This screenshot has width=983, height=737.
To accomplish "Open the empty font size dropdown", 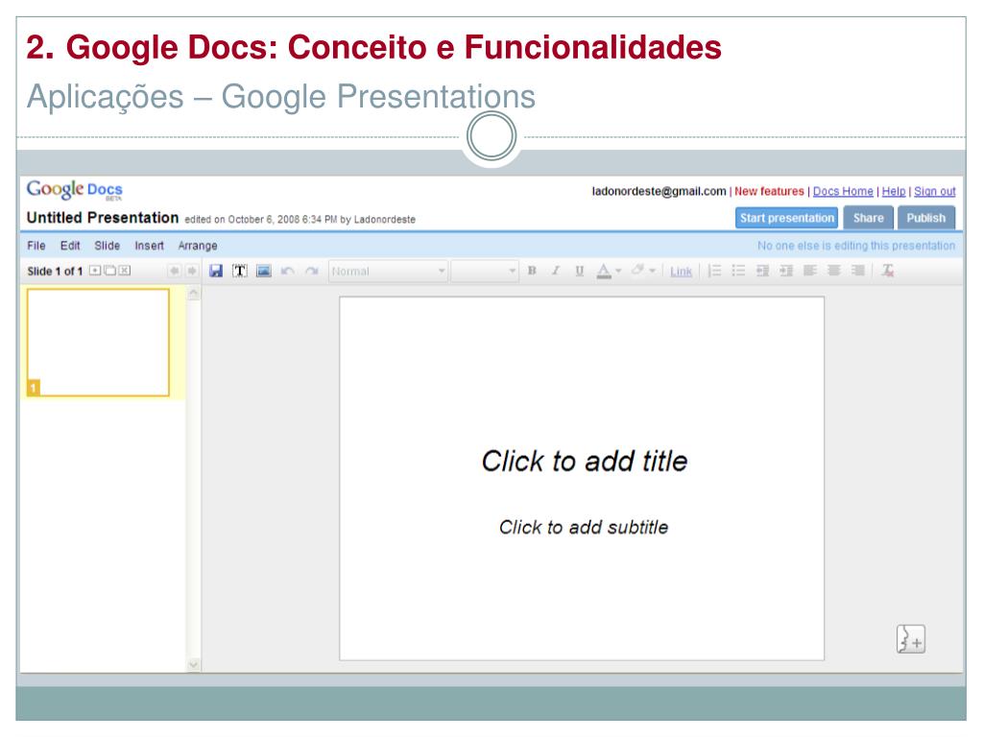I will click(485, 272).
